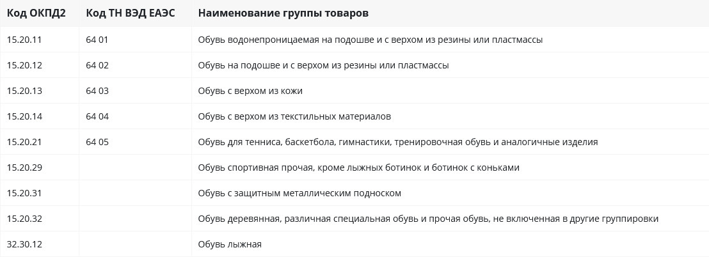Click the 'Наименование группы товаров' column header

283,13
